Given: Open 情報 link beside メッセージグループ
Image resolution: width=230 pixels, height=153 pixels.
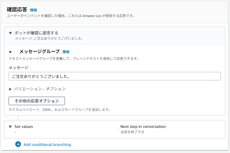Looking at the screenshot, I should (66, 52).
